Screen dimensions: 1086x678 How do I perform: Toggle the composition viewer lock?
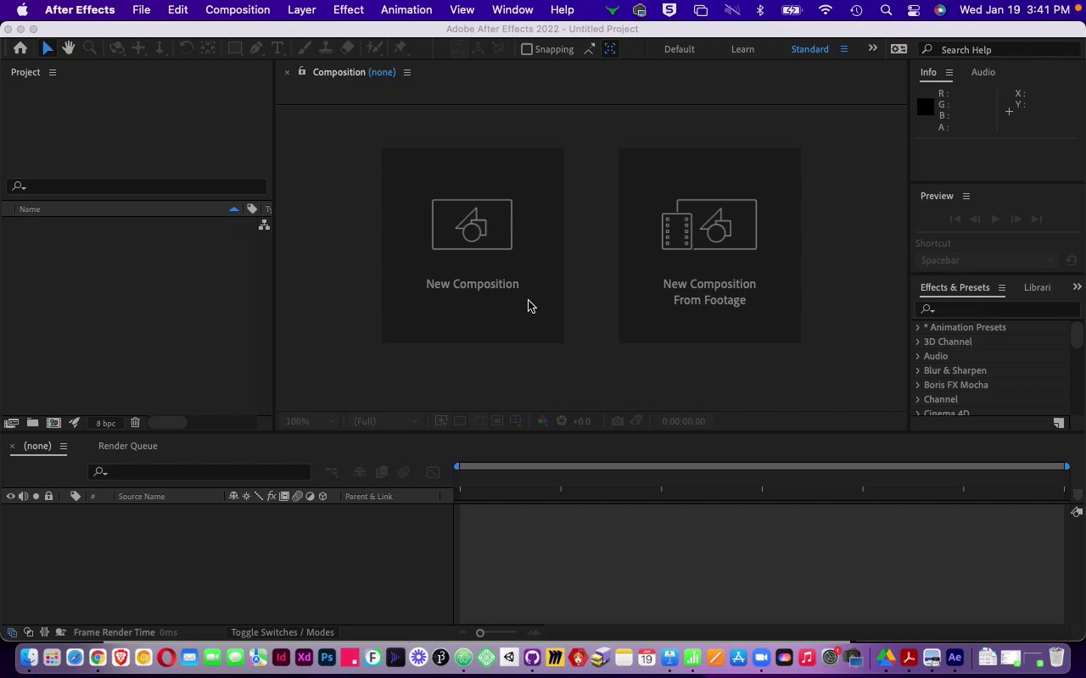tap(301, 71)
